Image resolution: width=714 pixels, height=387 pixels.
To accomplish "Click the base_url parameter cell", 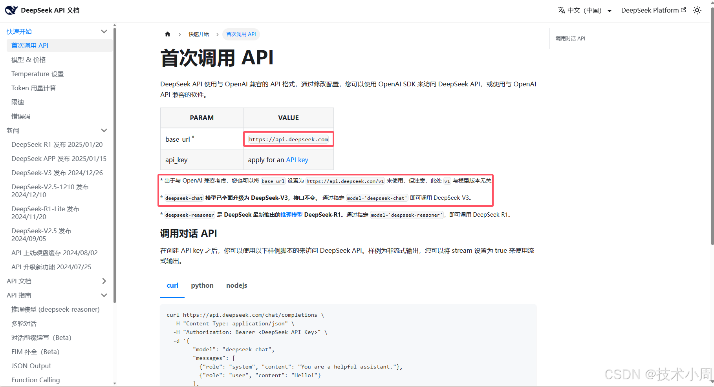I will (202, 139).
